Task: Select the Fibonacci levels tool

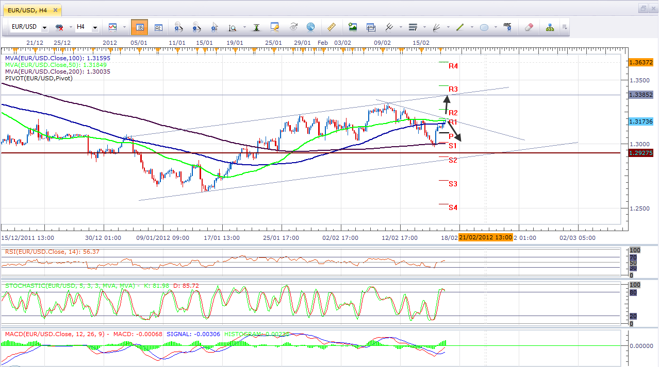Action: pyautogui.click(x=413, y=27)
